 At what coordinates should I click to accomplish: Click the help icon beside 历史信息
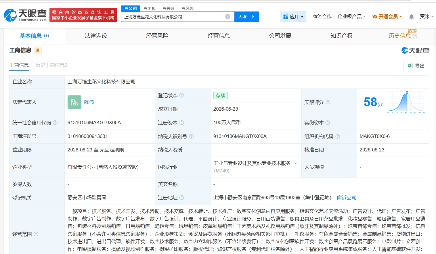(x=415, y=36)
